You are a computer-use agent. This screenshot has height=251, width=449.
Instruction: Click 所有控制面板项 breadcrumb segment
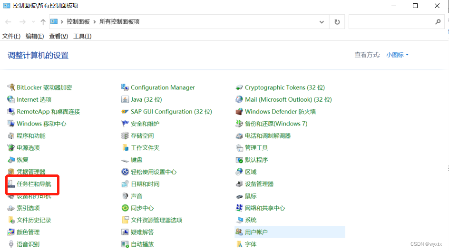pyautogui.click(x=119, y=22)
